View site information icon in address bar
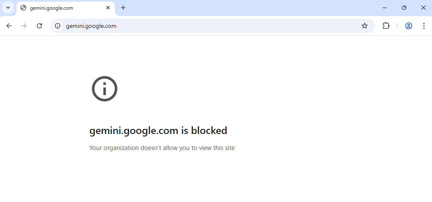Image resolution: width=432 pixels, height=202 pixels. [x=58, y=26]
